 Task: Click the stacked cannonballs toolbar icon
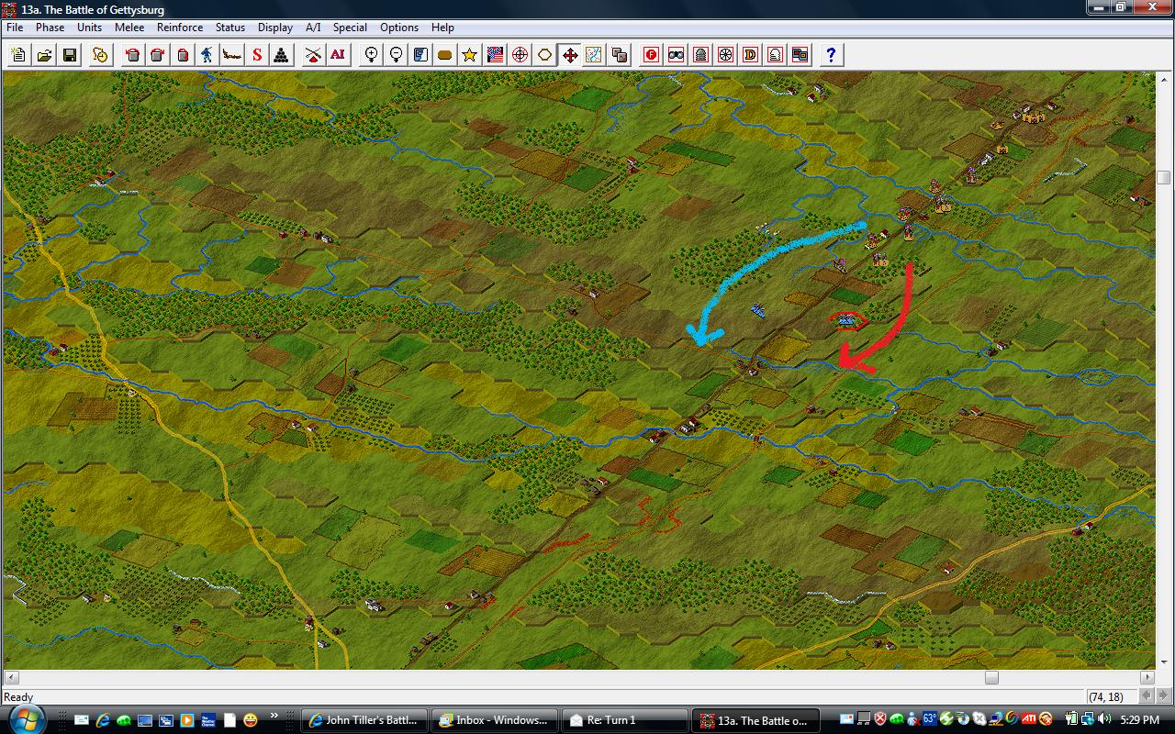[282, 55]
